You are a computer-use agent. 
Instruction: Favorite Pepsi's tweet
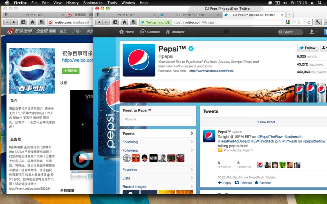pos(262,183)
